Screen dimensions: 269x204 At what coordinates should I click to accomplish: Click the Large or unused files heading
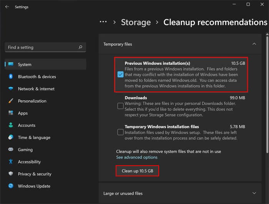tap(123, 193)
